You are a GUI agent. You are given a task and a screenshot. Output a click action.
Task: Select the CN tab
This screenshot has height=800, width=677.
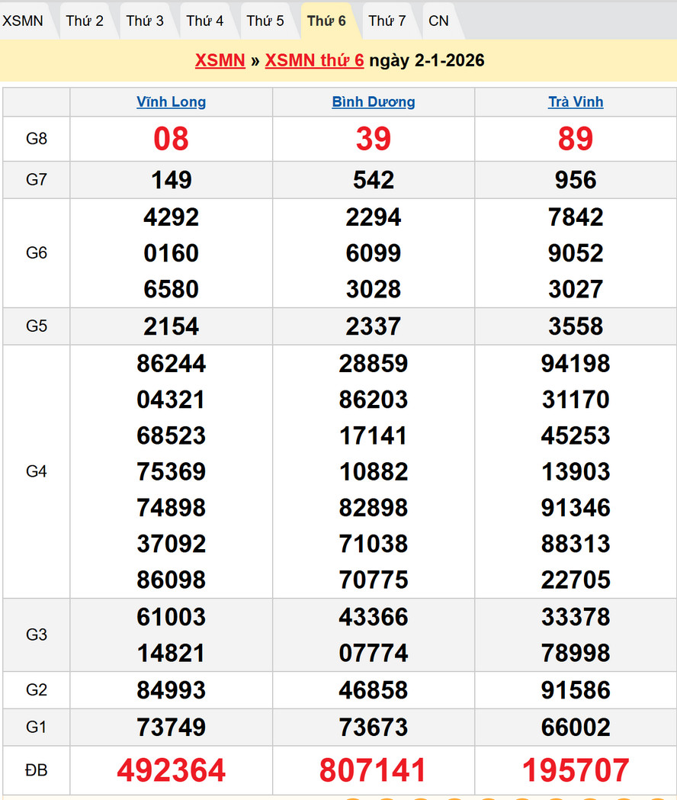pos(438,21)
